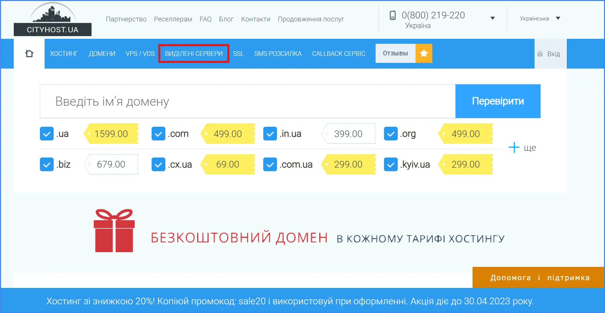This screenshot has width=605, height=313.
Task: Click the 299.00 price tag for .kyiv.ua
Action: 465,165
